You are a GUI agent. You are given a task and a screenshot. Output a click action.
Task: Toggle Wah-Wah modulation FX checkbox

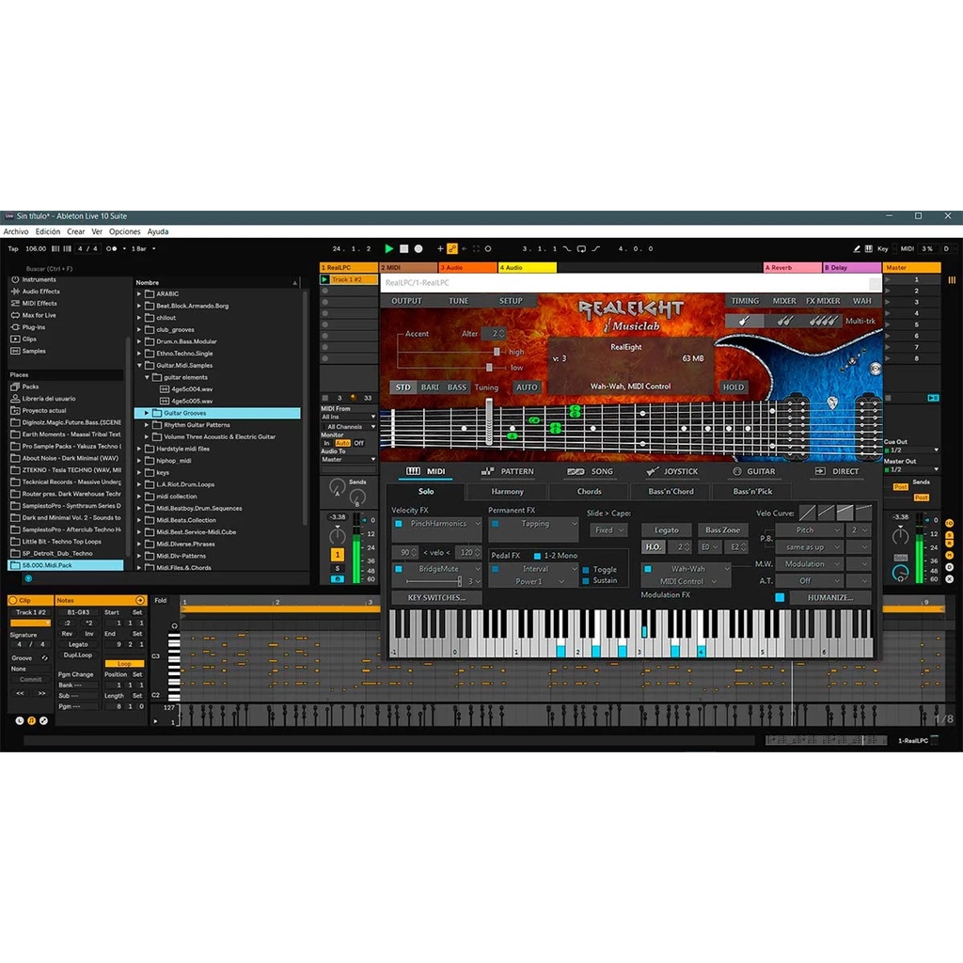coord(647,569)
